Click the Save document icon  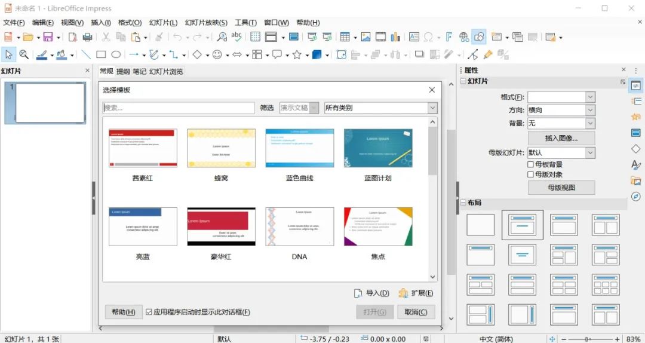(48, 37)
